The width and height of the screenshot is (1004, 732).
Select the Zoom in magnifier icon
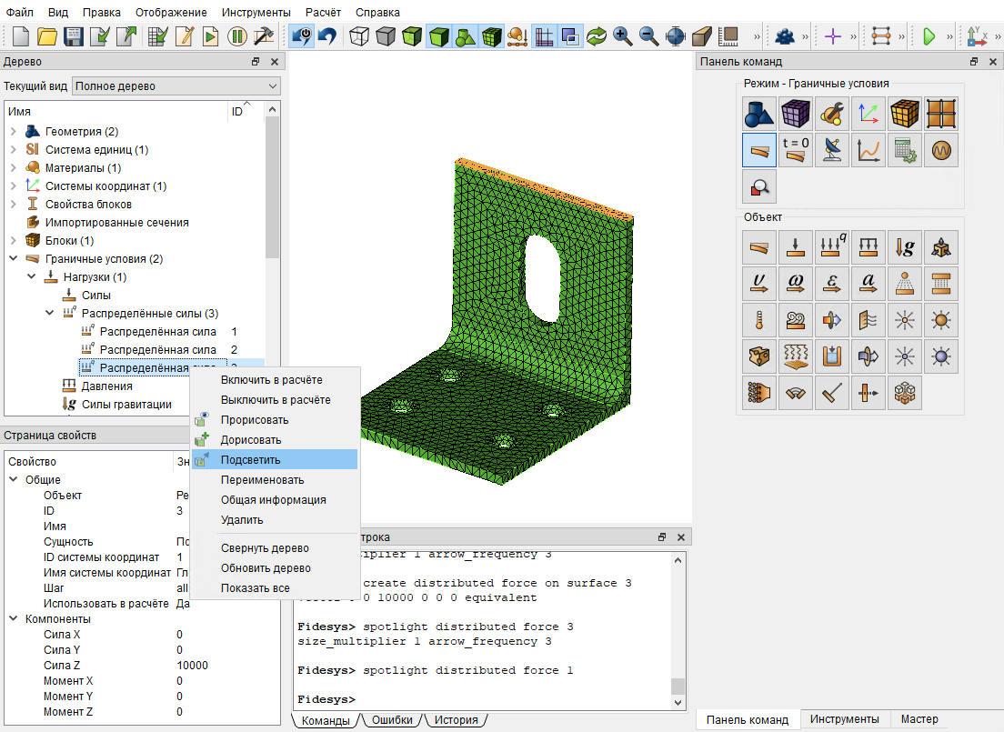pyautogui.click(x=622, y=35)
